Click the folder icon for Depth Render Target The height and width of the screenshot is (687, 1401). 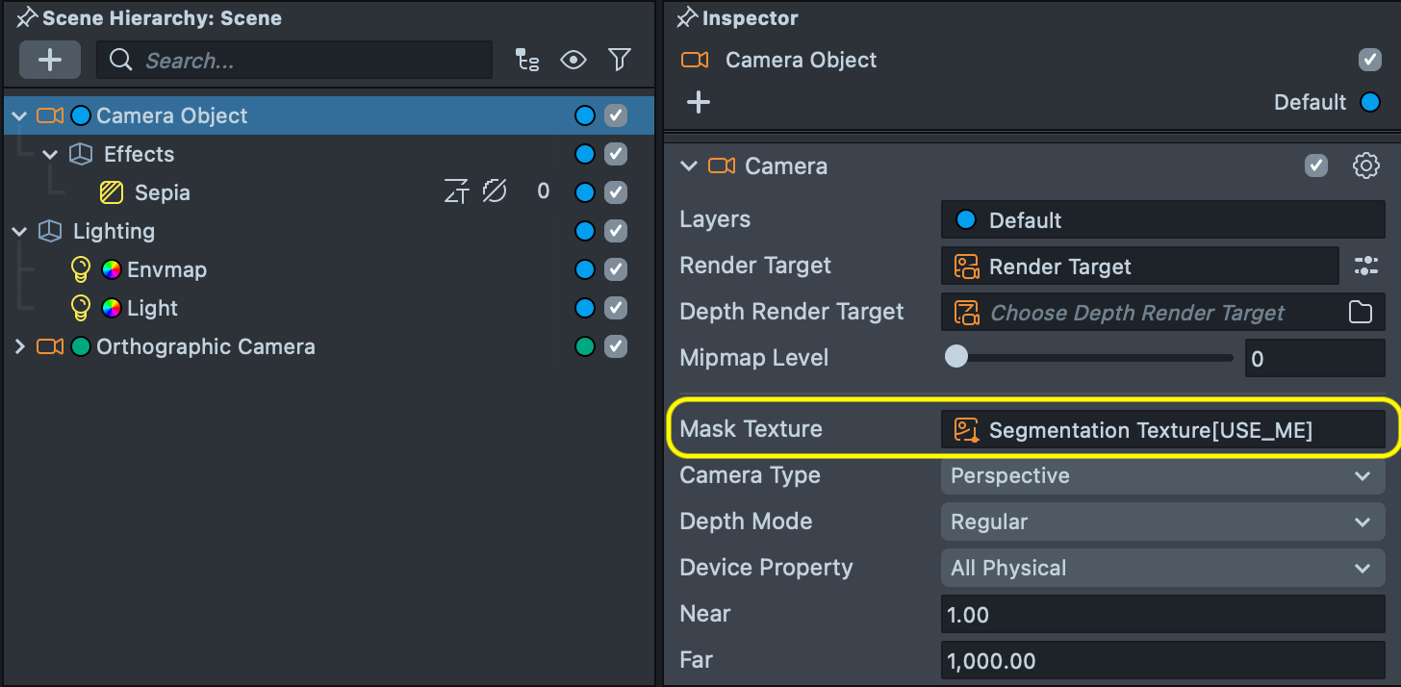pos(1363,312)
